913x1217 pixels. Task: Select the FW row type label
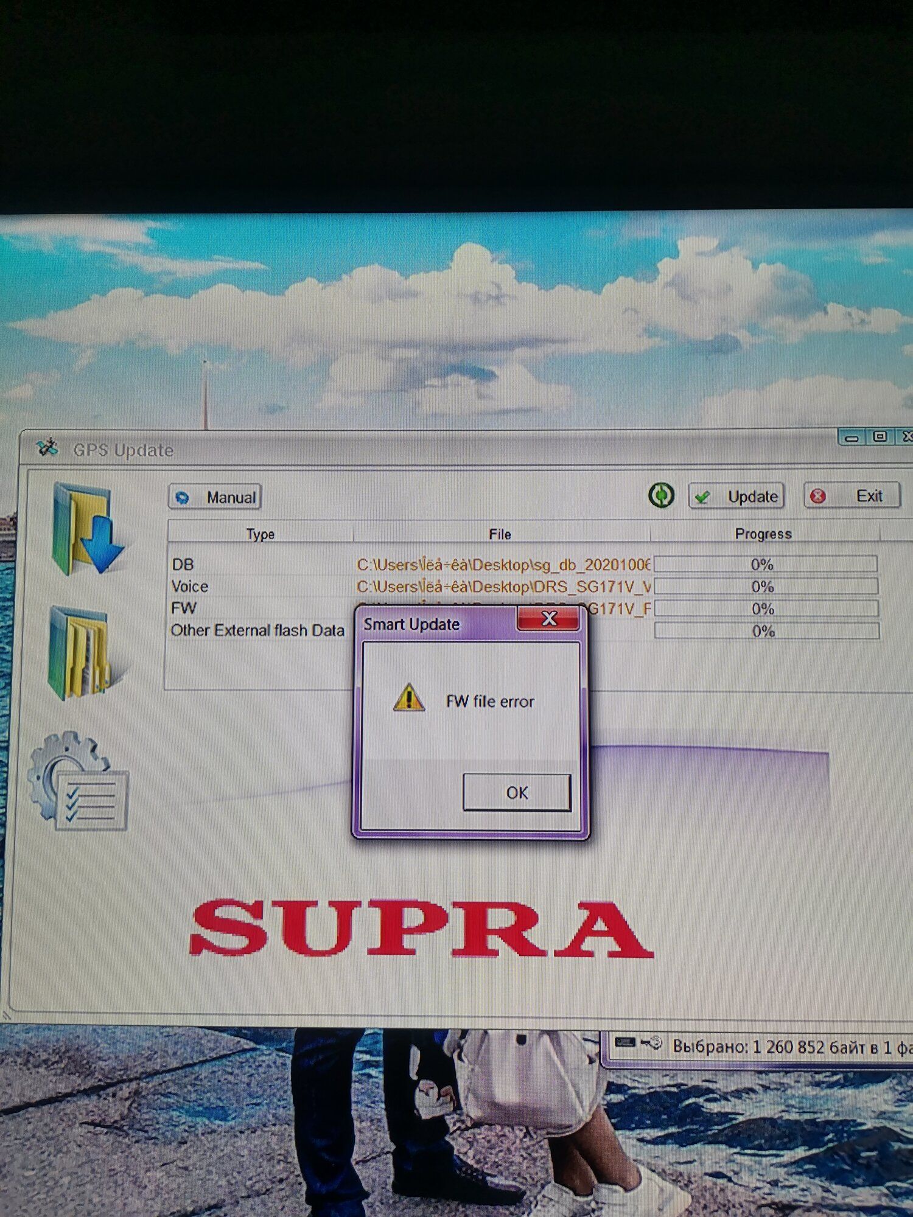(x=184, y=608)
